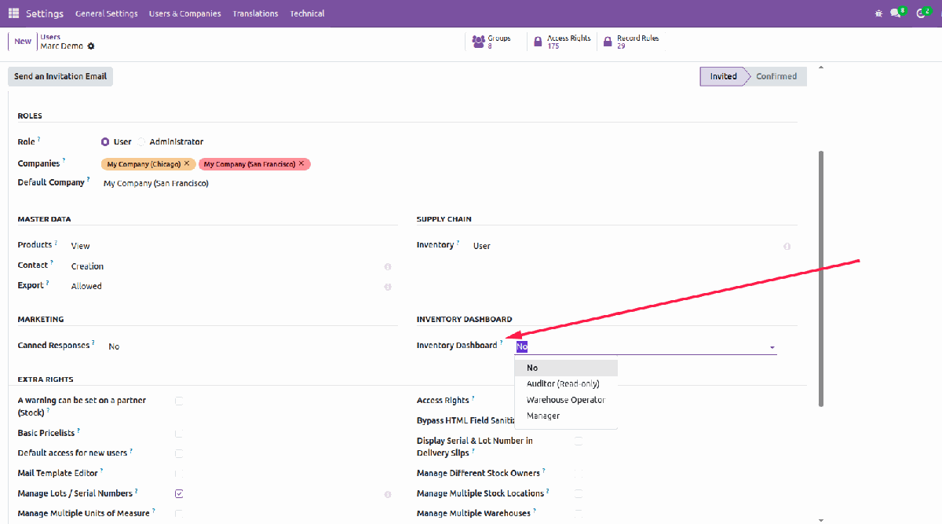Open the Technical menu
942x524 pixels.
tap(307, 13)
